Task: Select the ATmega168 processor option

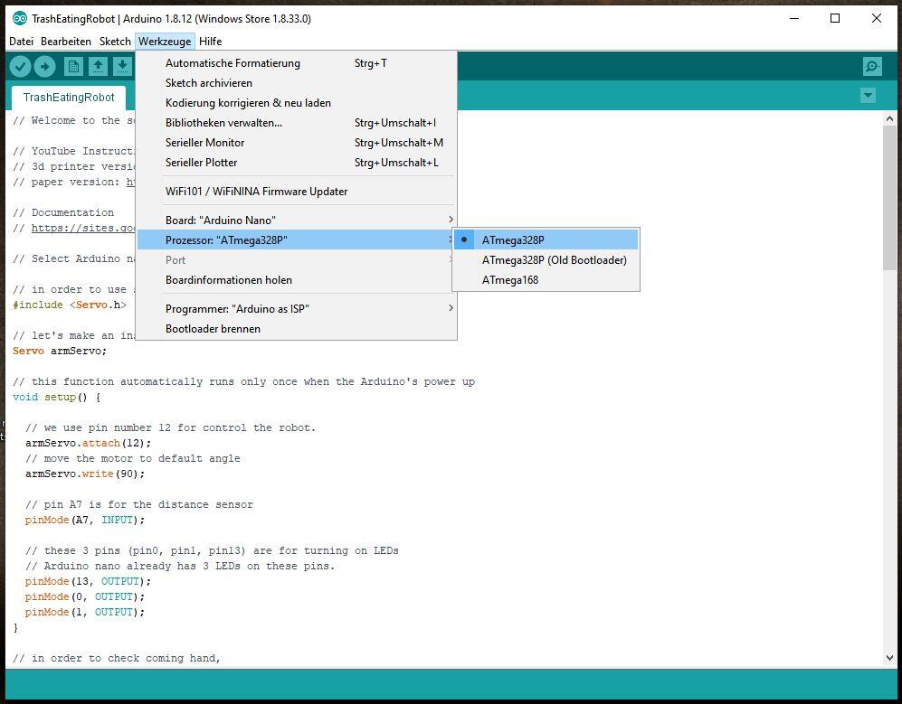Action: tap(510, 280)
